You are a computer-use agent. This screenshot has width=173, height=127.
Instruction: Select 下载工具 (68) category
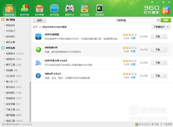[13, 109]
